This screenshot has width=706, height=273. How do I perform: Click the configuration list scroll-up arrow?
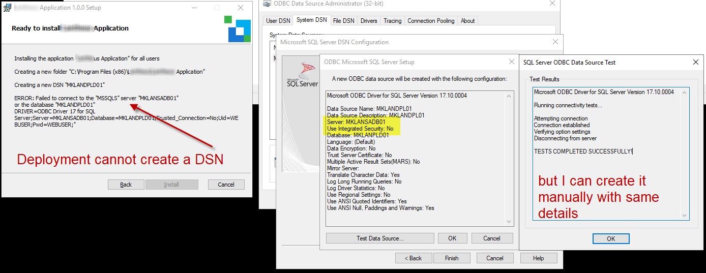click(509, 96)
